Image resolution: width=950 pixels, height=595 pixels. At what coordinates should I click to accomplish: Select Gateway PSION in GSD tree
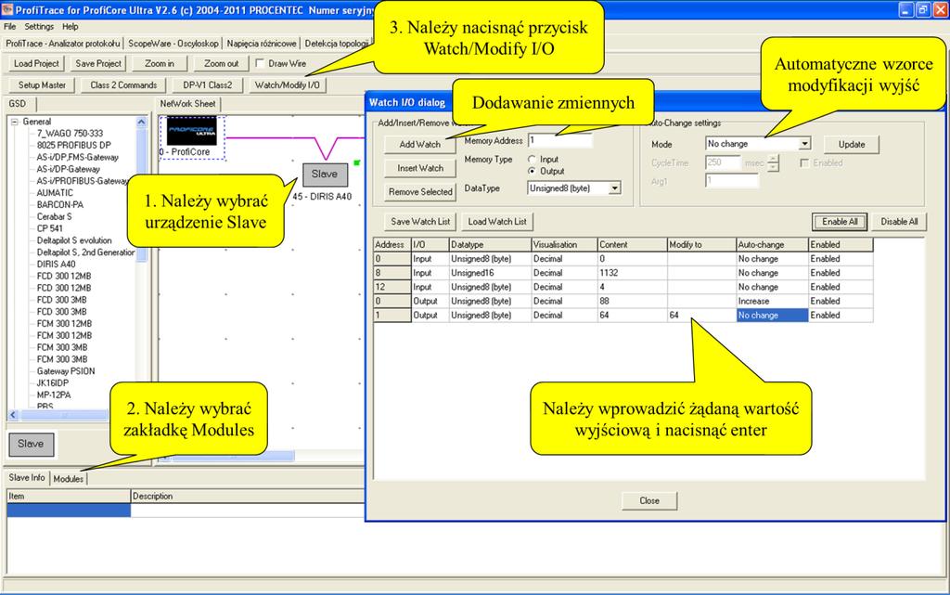[x=66, y=371]
